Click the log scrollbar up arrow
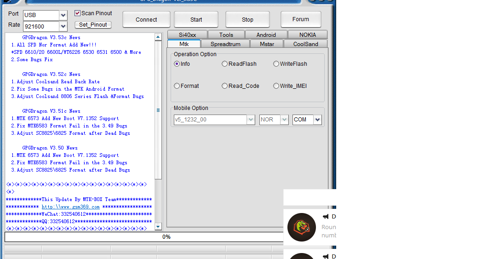 pos(158,37)
